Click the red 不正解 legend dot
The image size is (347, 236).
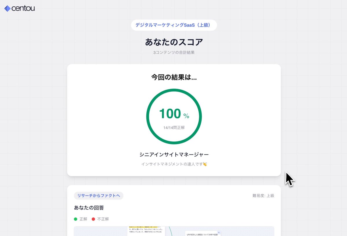click(93, 219)
